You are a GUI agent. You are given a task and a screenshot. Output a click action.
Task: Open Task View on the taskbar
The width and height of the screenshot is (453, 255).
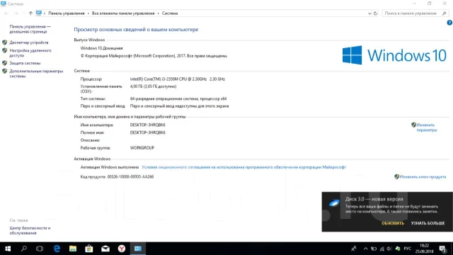tap(40, 249)
